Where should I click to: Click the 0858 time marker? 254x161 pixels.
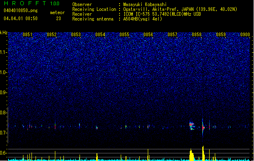[197, 35]
